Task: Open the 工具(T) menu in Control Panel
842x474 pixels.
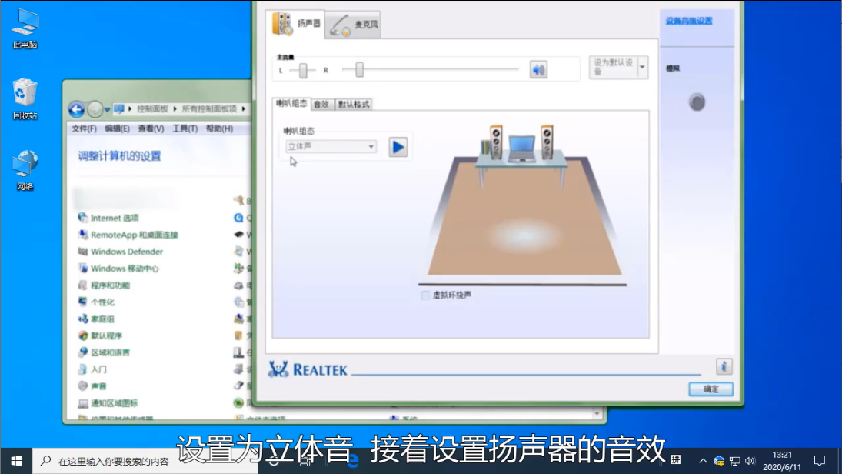Action: click(x=185, y=129)
